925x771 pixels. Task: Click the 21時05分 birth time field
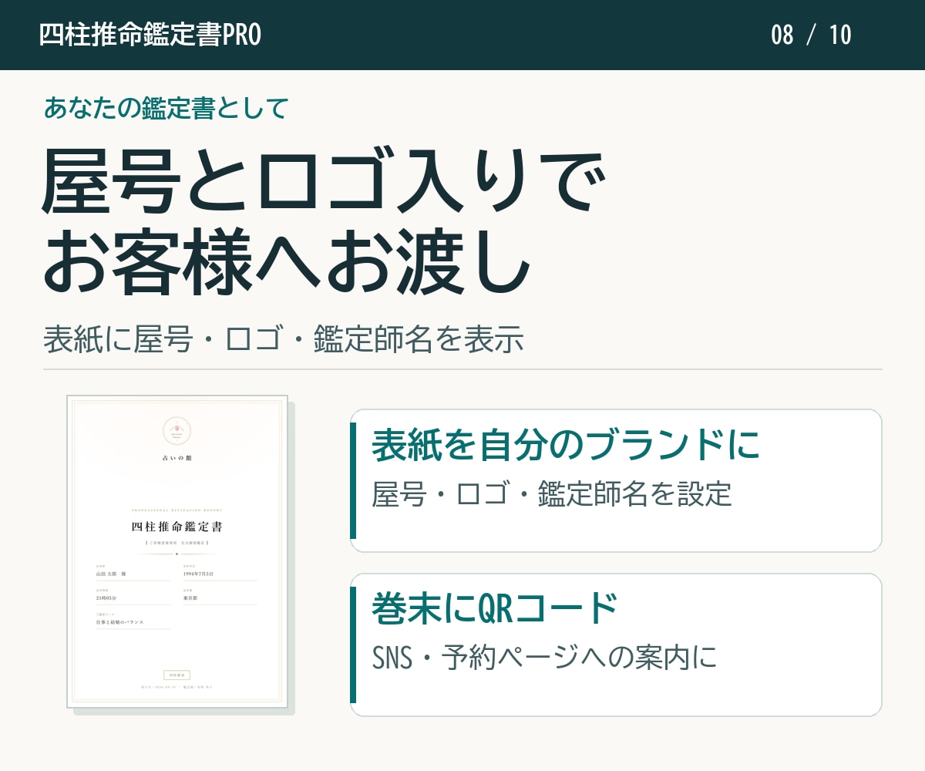point(133,598)
